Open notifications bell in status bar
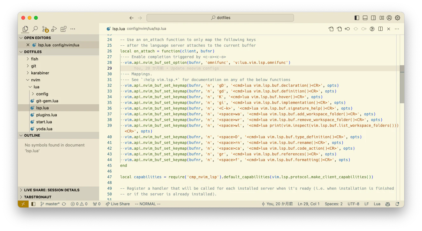Viewport: 422px width, 231px height. [x=397, y=204]
